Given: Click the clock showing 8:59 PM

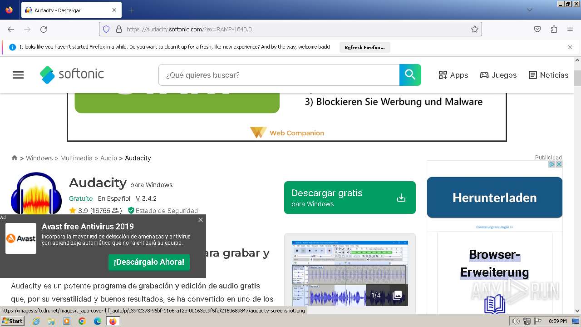Looking at the screenshot, I should click(x=557, y=321).
